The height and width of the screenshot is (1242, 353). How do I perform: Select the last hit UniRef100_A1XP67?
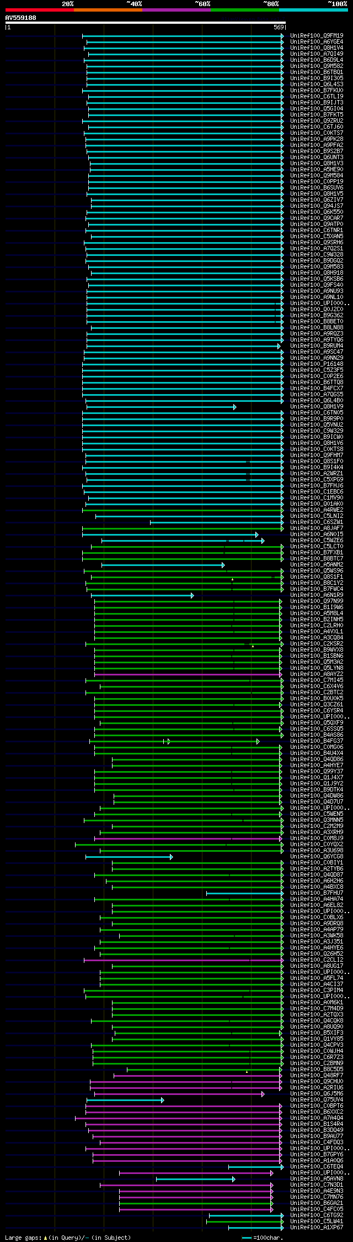click(317, 1228)
